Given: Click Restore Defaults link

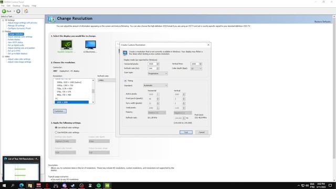Looking at the screenshot, I should [x=322, y=22].
